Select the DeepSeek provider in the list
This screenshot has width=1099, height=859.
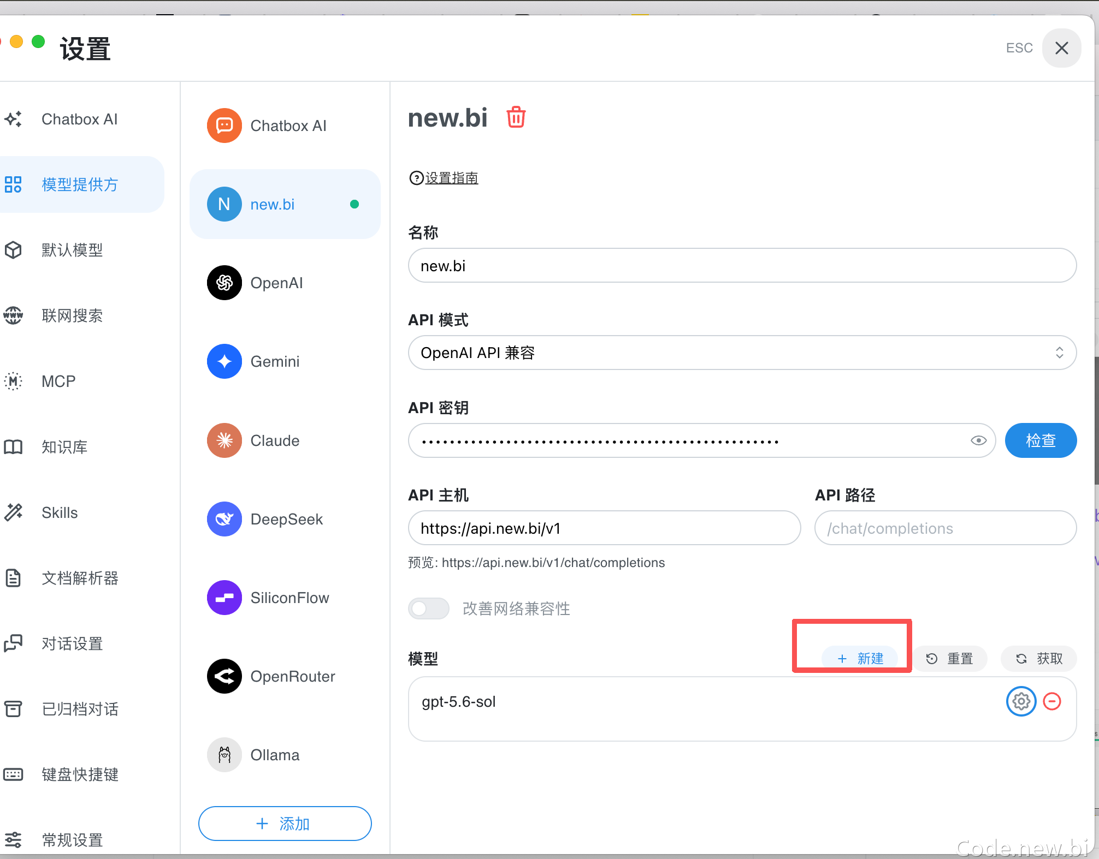pyautogui.click(x=285, y=519)
